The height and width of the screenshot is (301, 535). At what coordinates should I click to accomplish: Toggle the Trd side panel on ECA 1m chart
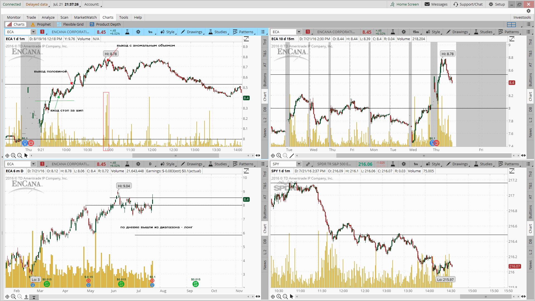pos(265,42)
